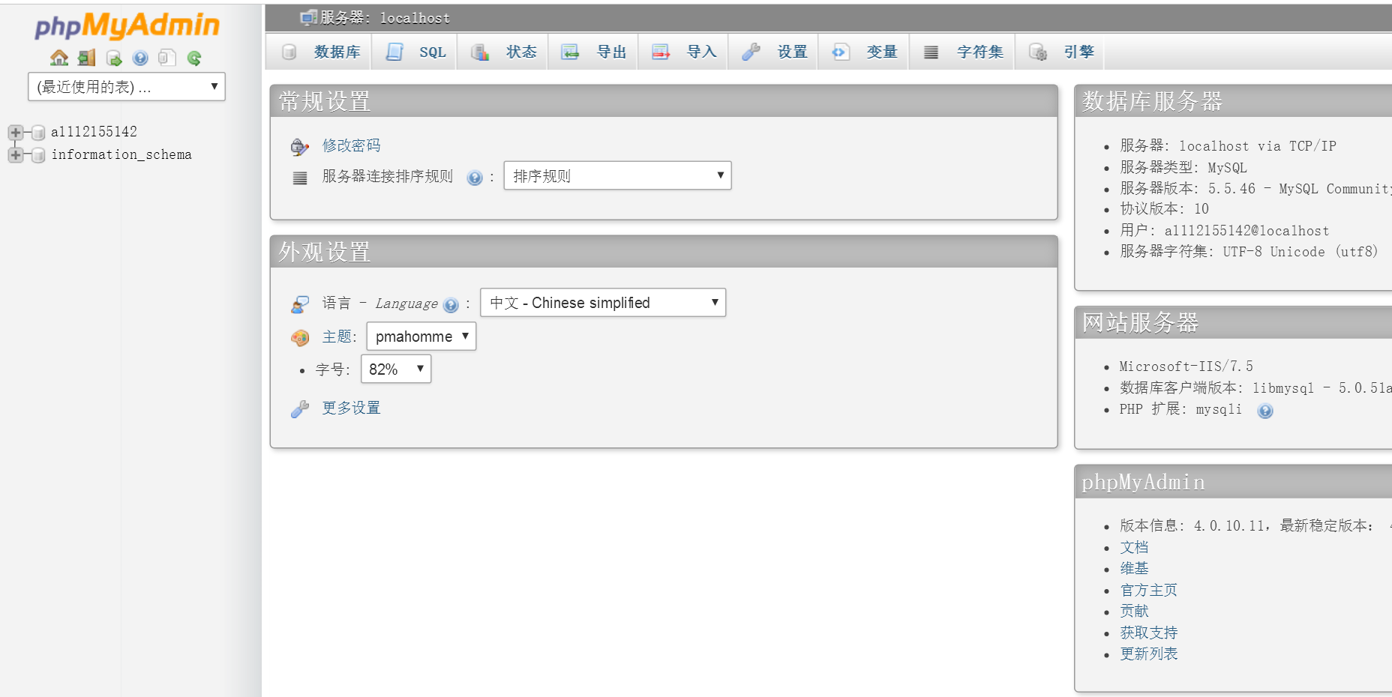Click the phpMyAdmin logo

click(x=127, y=25)
